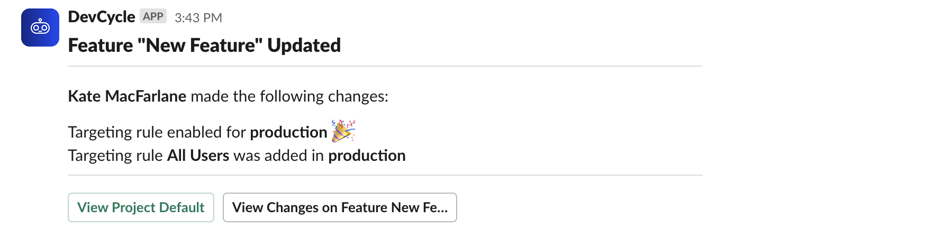Click the divider below the heading

(385, 66)
